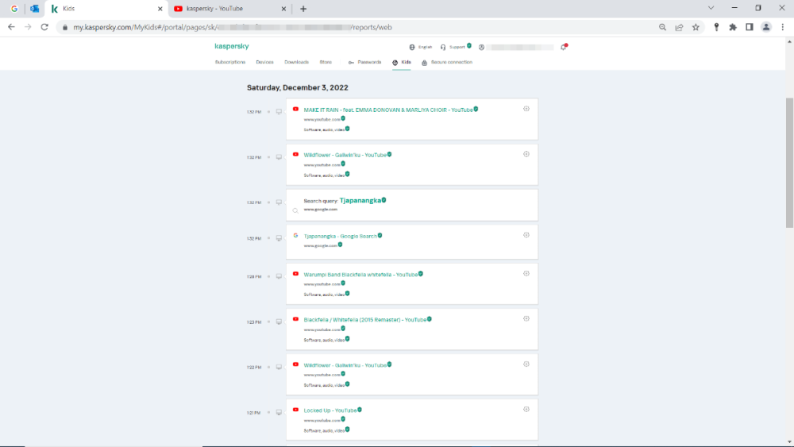Open Store tab
This screenshot has width=794, height=447.
[x=326, y=62]
